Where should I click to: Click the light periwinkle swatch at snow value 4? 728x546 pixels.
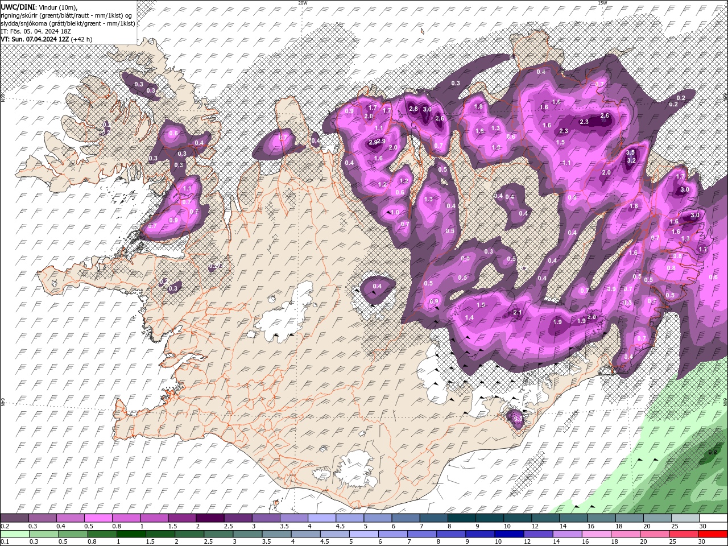(x=321, y=518)
